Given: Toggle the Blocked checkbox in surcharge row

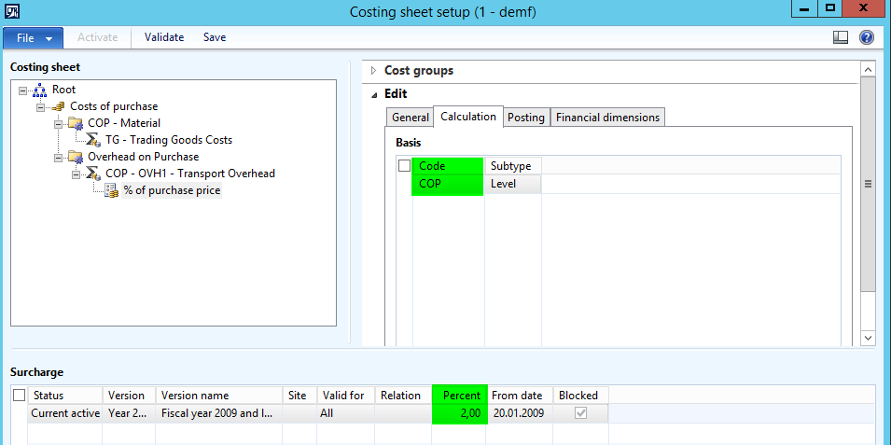Looking at the screenshot, I should point(581,412).
